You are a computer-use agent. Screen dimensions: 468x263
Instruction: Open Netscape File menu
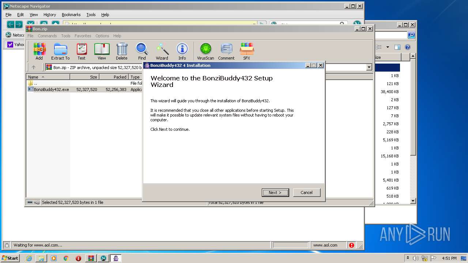8,15
